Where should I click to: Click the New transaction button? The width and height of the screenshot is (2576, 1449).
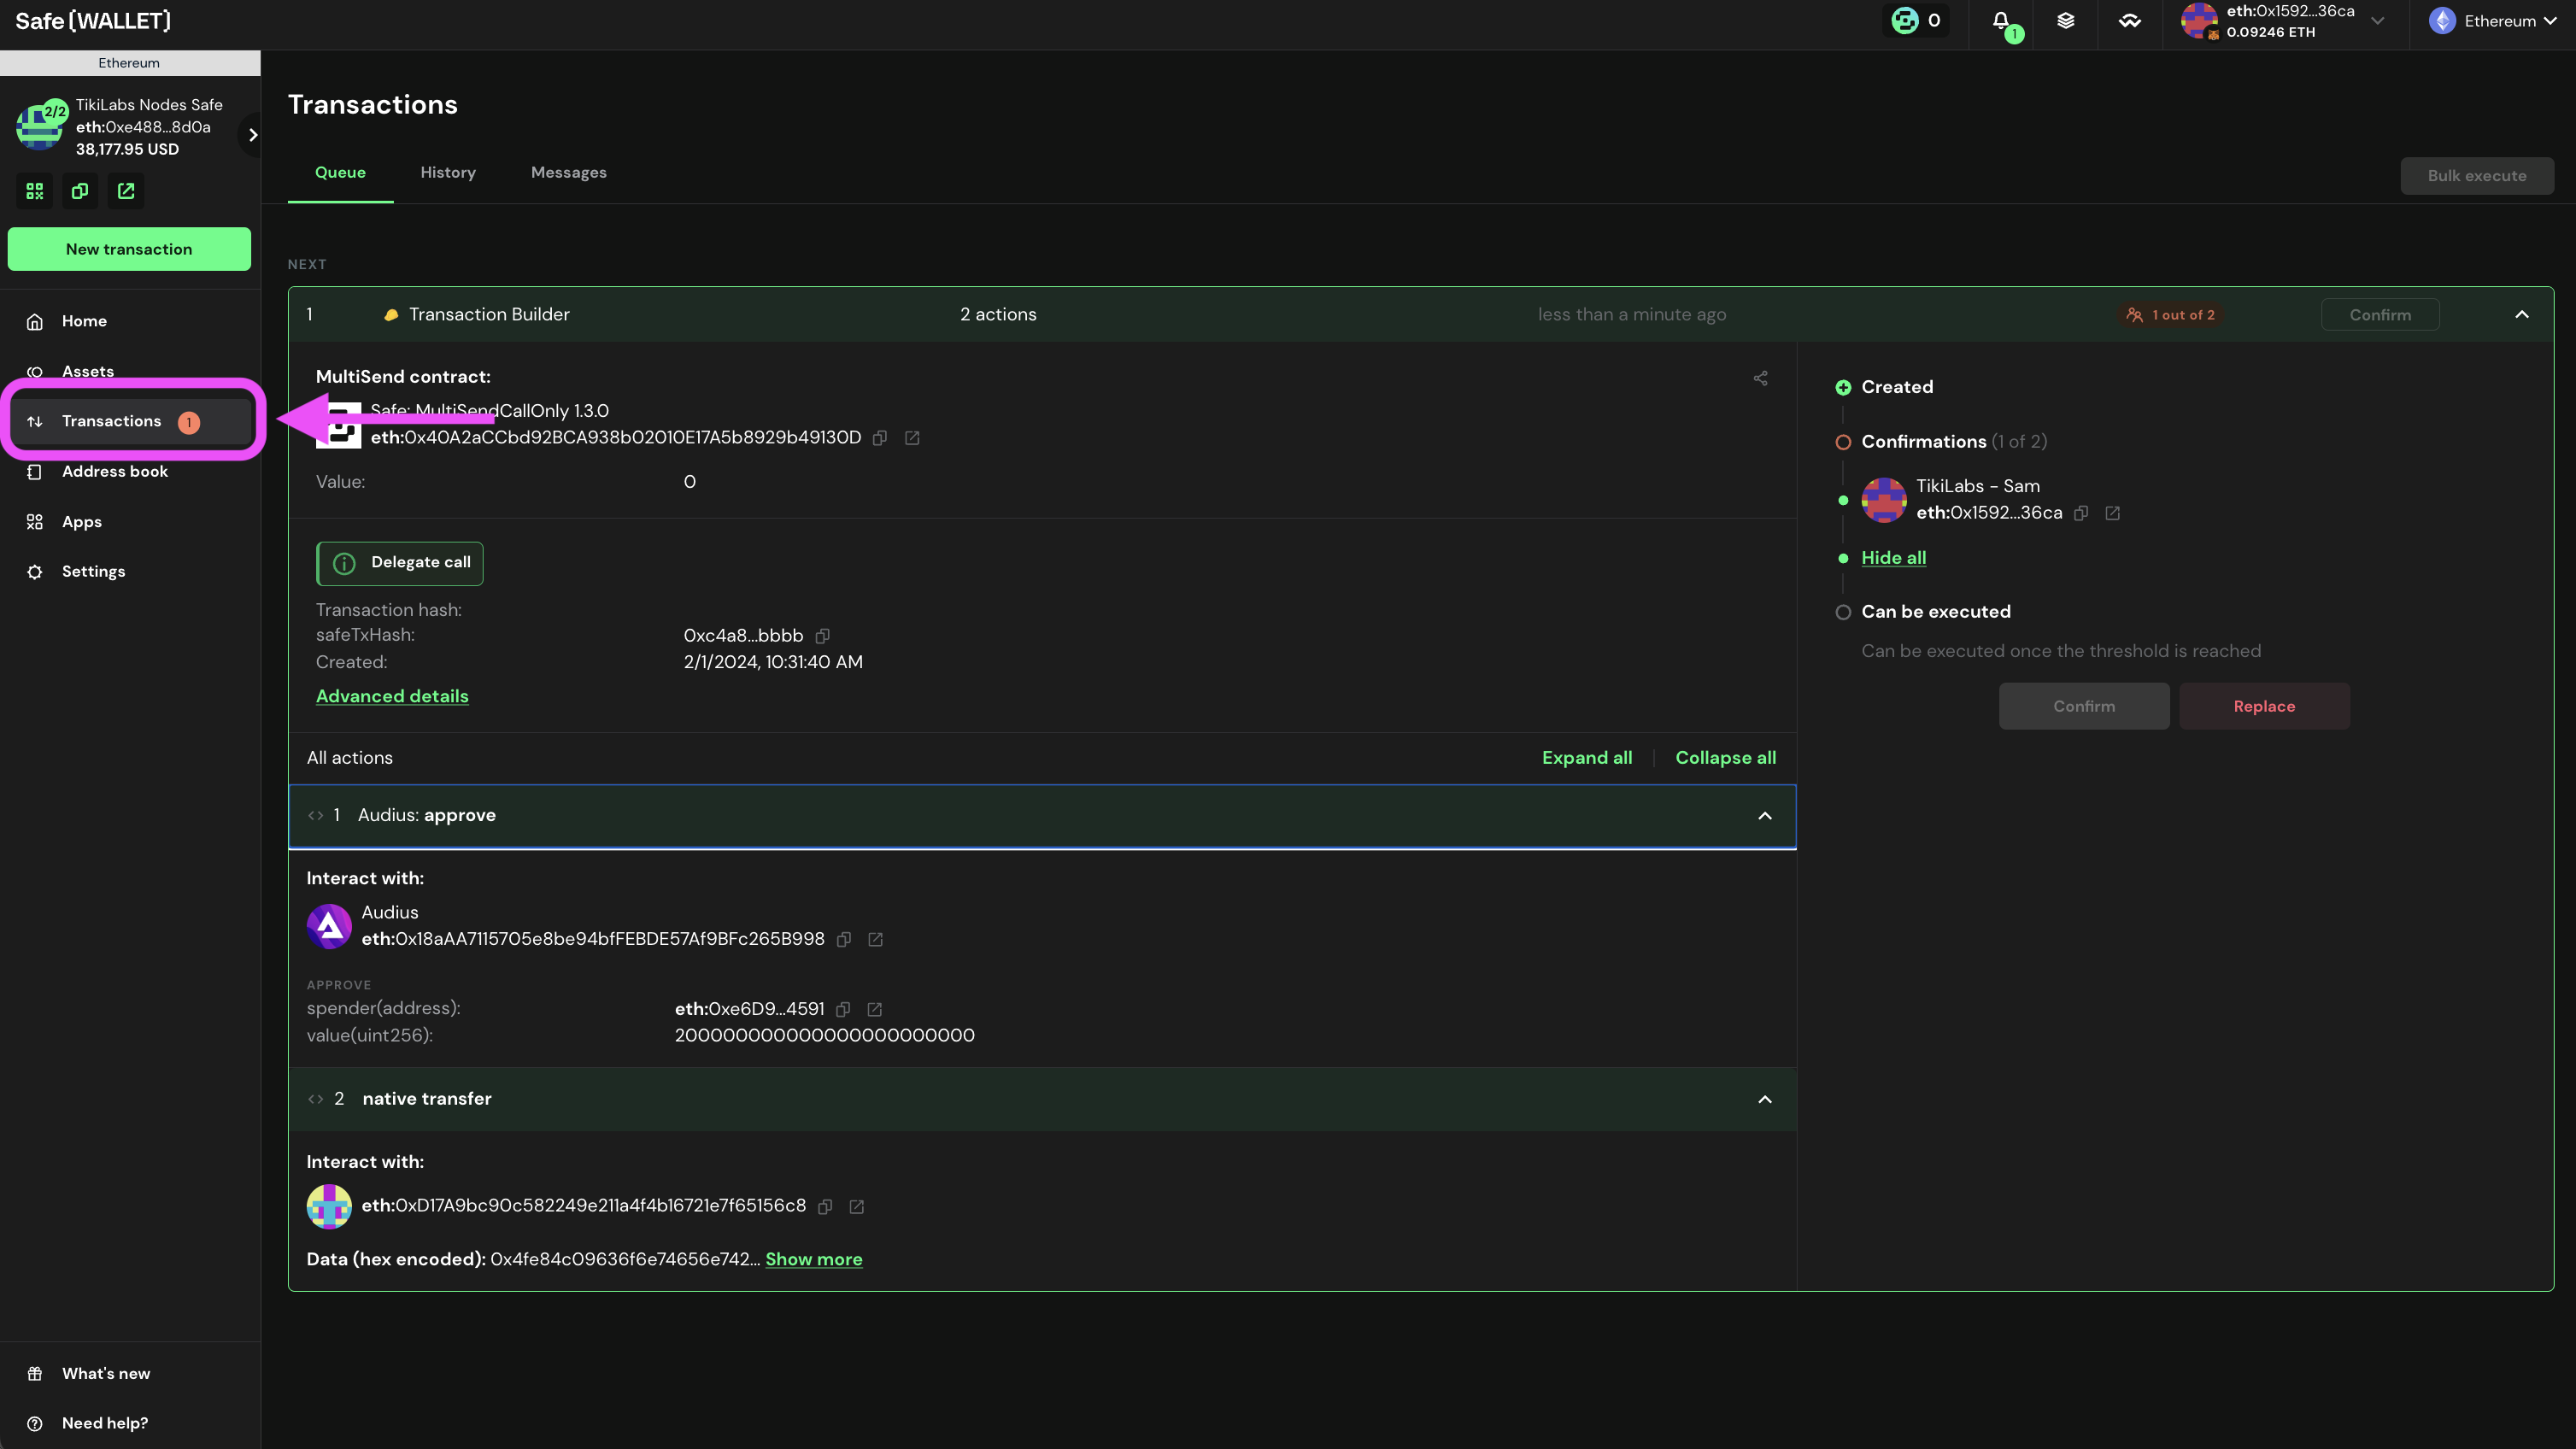click(129, 249)
